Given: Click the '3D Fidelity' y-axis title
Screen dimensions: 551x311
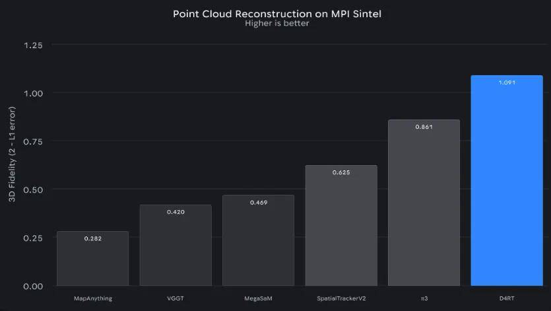Looking at the screenshot, I should tap(13, 165).
